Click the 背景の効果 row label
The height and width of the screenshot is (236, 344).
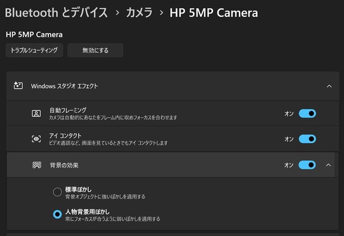tap(64, 165)
